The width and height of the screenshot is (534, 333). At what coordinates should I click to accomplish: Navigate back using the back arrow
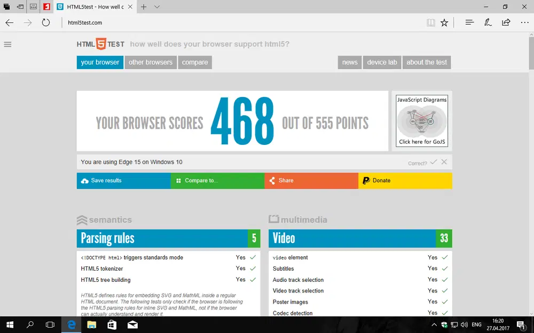pyautogui.click(x=9, y=22)
